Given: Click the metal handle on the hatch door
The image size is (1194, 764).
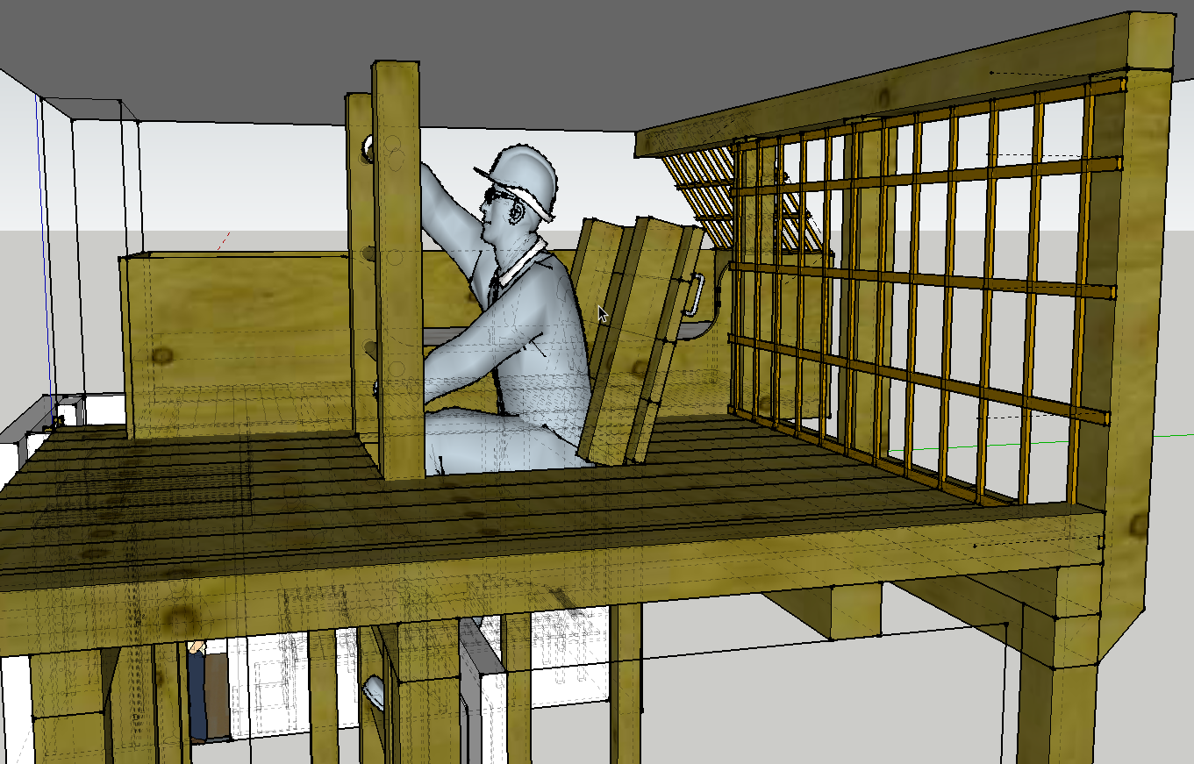Looking at the screenshot, I should click(692, 294).
